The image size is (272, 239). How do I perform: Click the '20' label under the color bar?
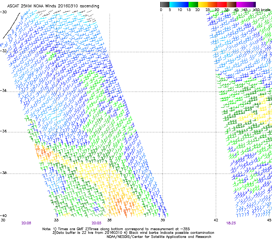[x=197, y=10]
